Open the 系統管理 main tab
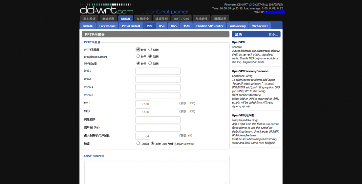This screenshot has width=362, height=184. point(201,18)
